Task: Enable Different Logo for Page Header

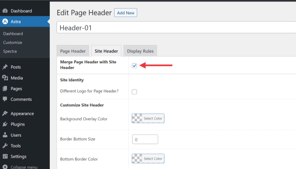Action: 134,92
